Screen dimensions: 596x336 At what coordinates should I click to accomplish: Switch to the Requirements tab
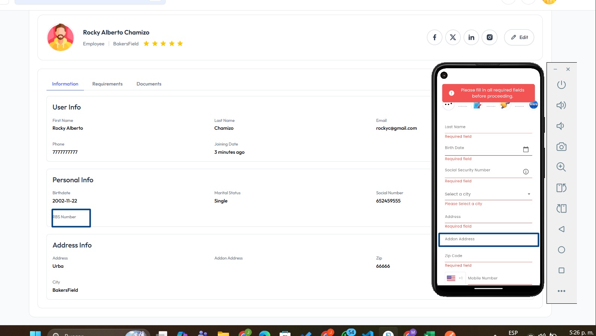[107, 84]
